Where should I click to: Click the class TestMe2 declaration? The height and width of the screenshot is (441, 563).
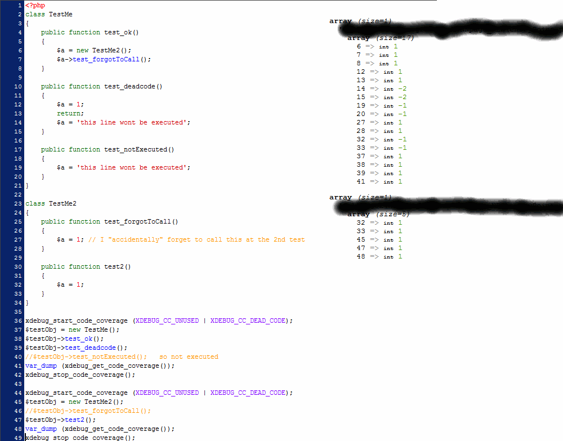pos(51,203)
